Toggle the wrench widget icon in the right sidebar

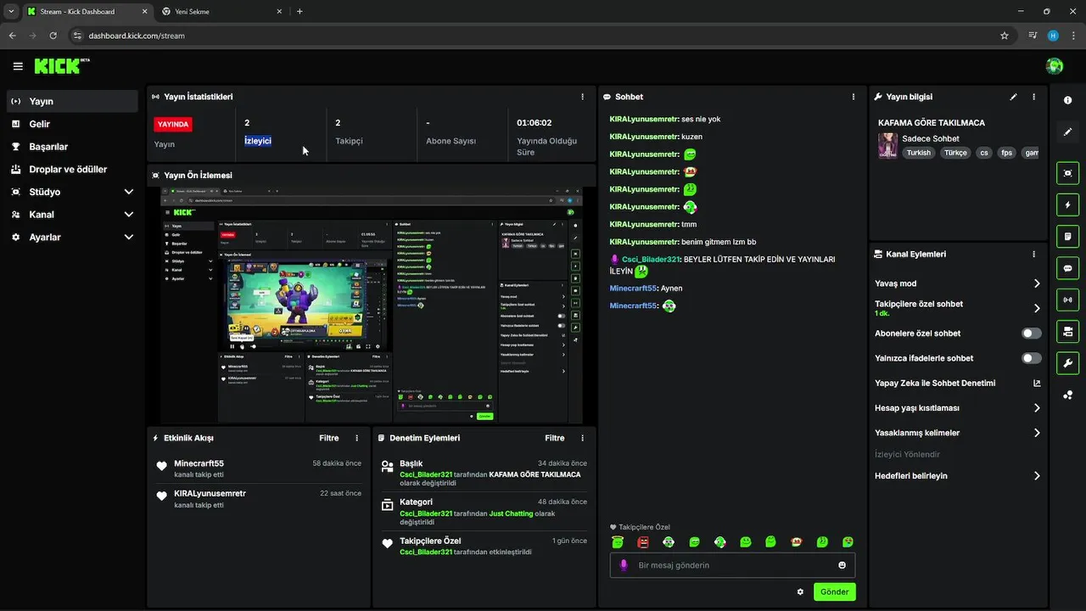coord(1067,363)
